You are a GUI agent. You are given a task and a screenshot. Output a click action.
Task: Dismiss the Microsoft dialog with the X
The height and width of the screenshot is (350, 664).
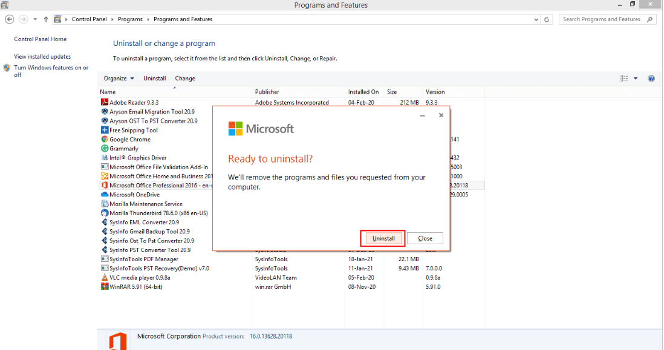click(441, 115)
